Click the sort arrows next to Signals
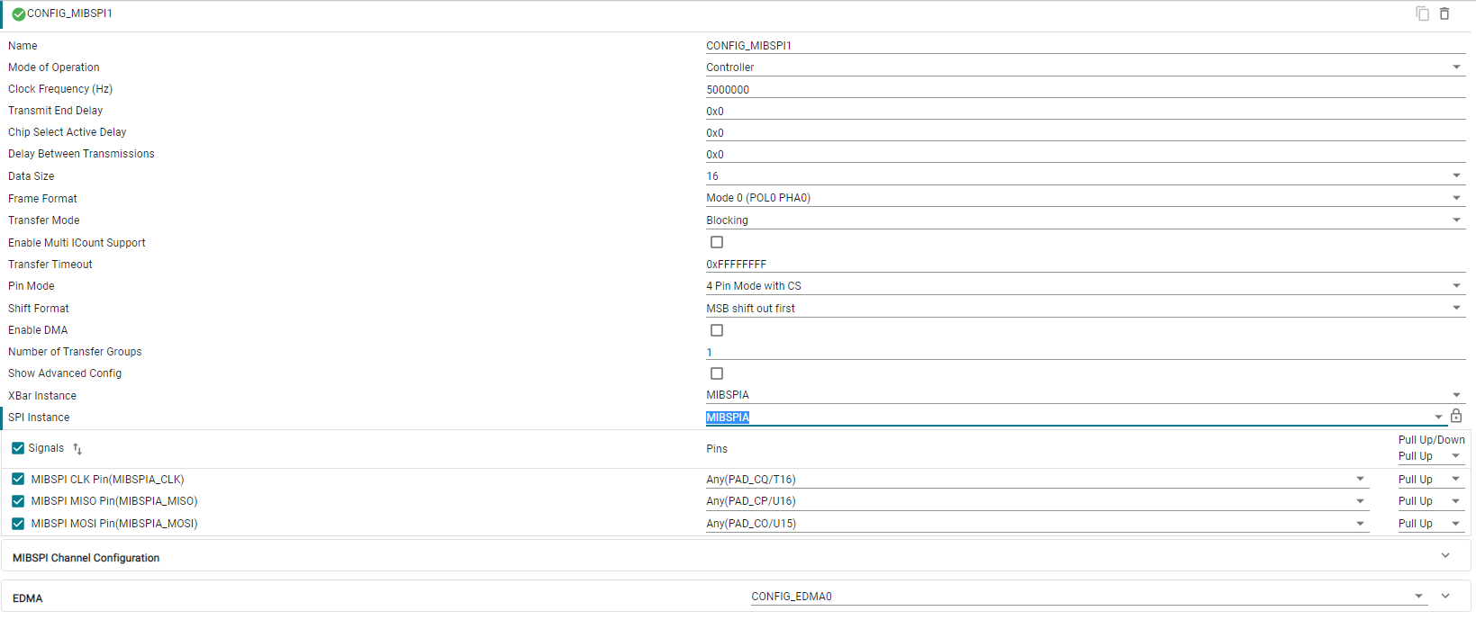The image size is (1476, 620). pos(77,448)
